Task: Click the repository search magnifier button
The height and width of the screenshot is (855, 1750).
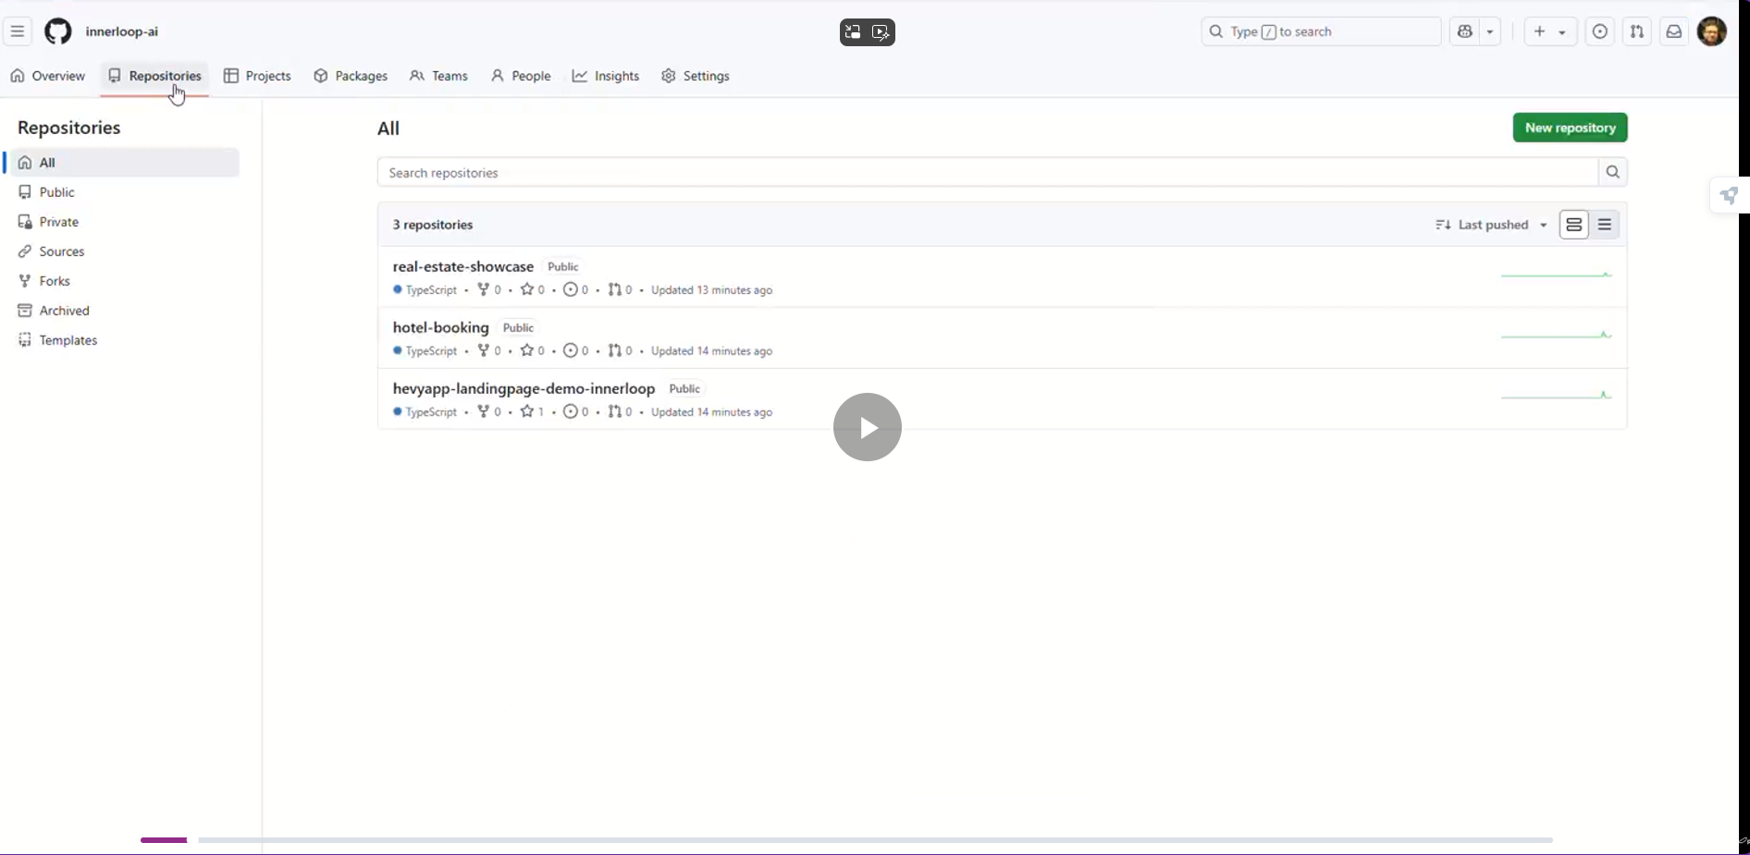Action: click(x=1613, y=172)
